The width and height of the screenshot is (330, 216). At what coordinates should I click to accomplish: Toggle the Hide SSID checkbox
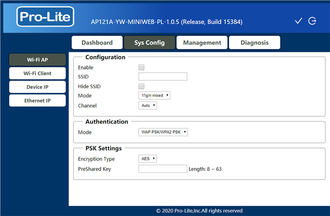tap(142, 86)
